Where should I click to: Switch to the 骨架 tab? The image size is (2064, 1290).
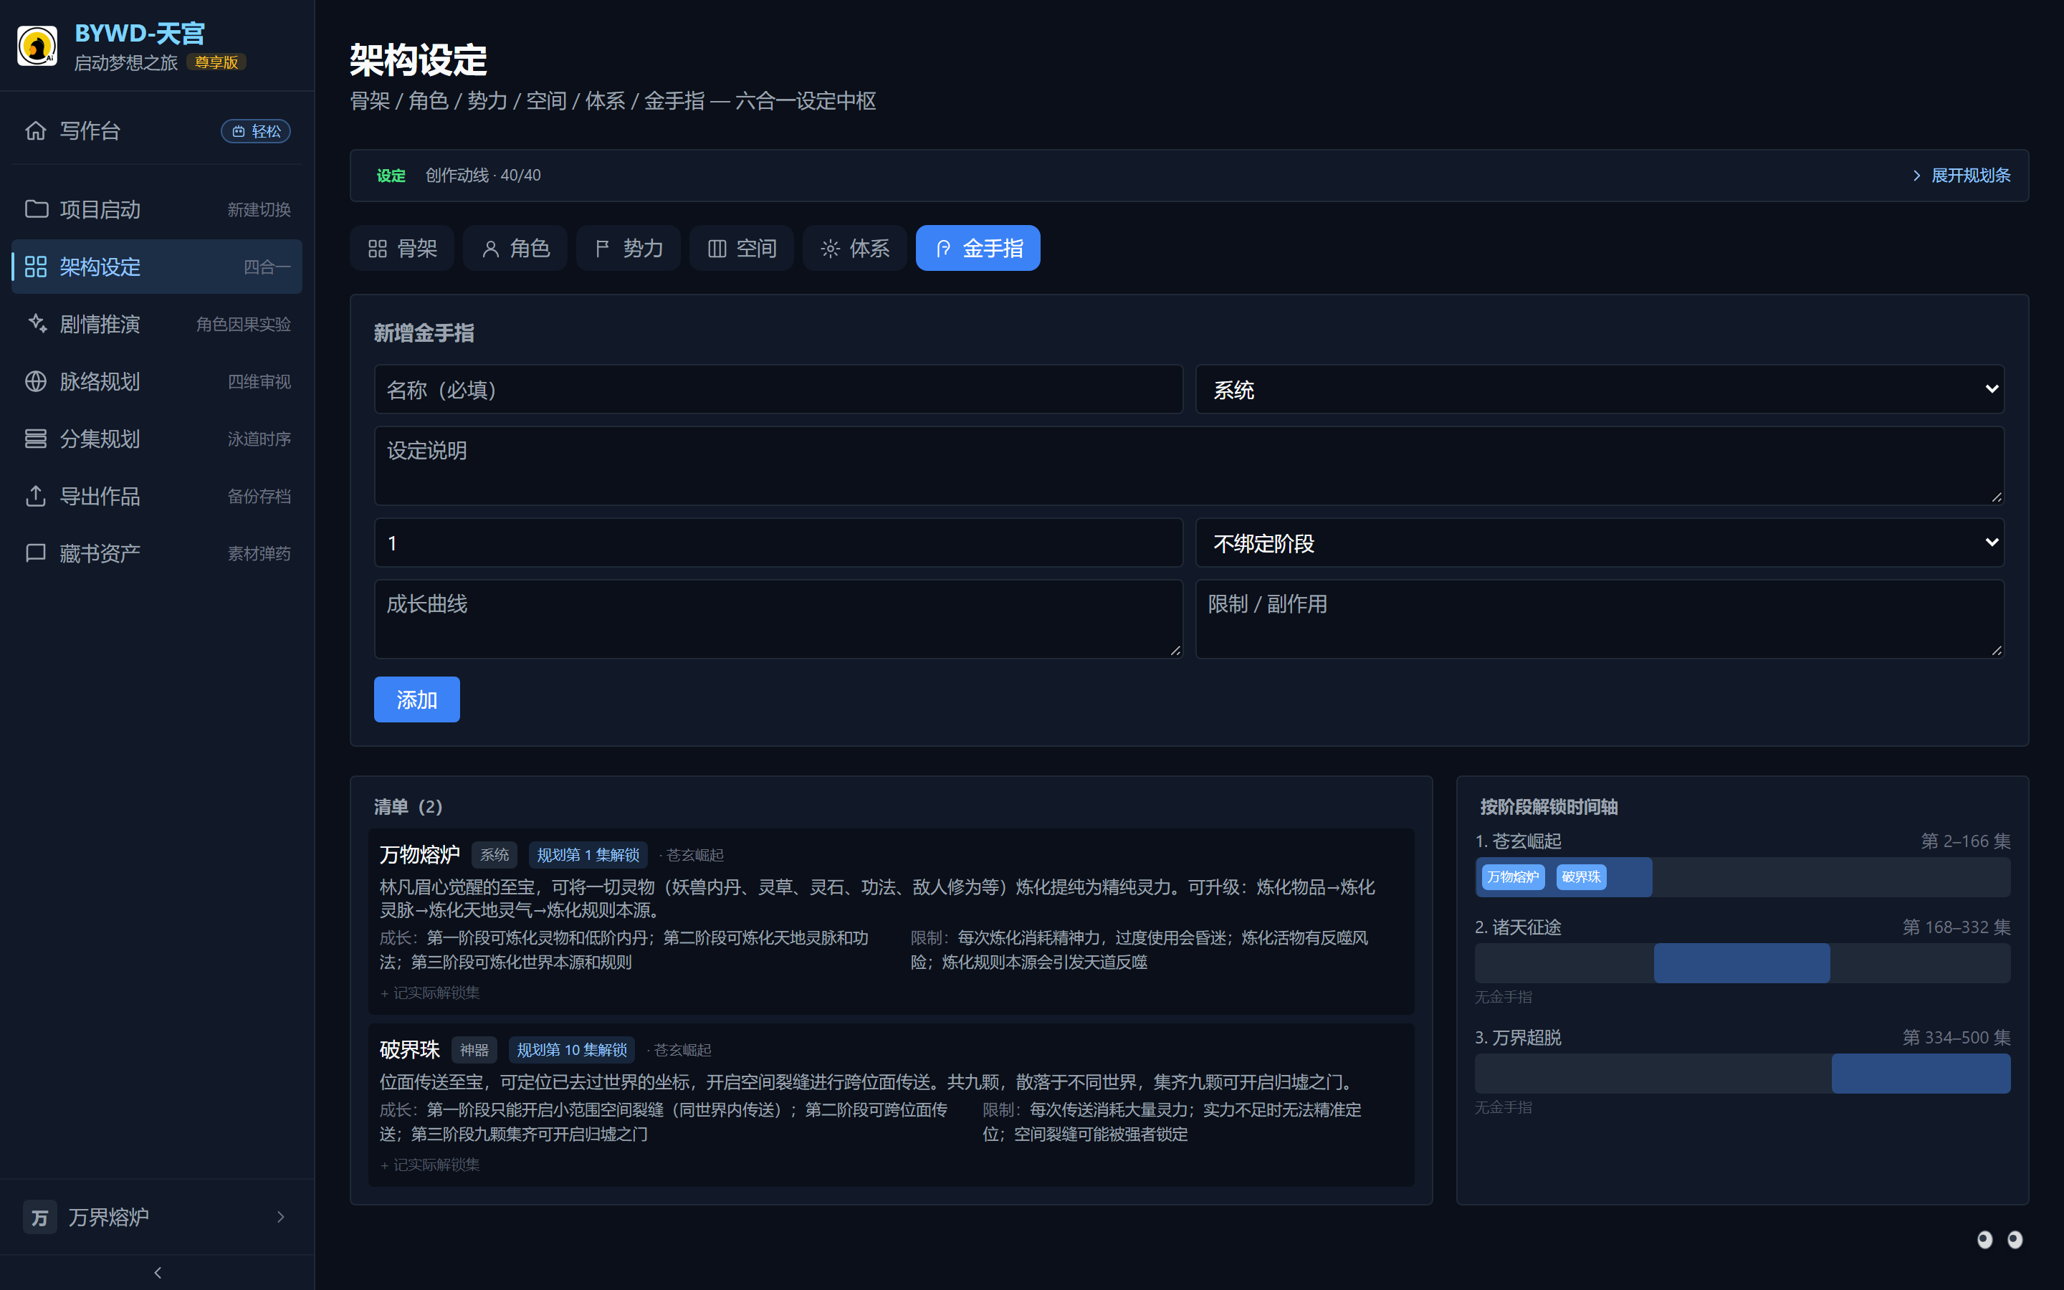coord(402,248)
